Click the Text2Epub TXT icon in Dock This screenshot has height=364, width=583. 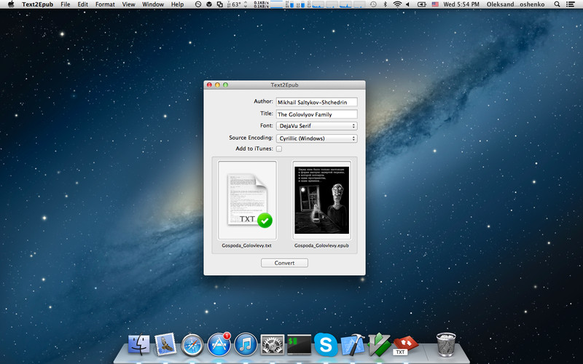point(405,345)
